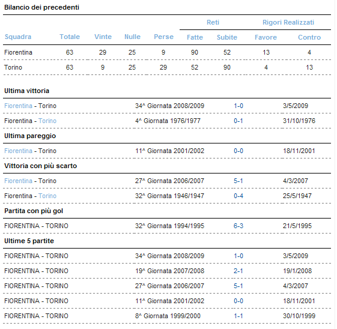This screenshot has height=329, width=337.
Task: Click the Reti group header
Action: click(x=213, y=22)
